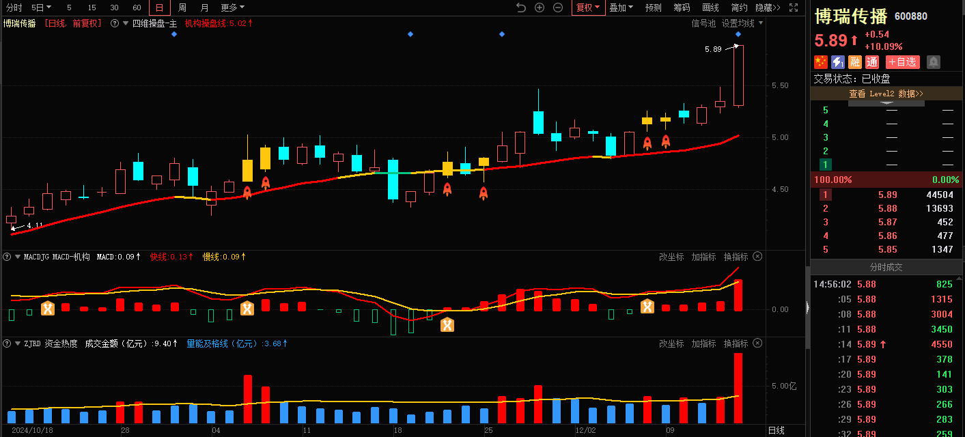Click the lowest rocket signal near 4.50 level
The image size is (965, 437).
click(x=483, y=193)
